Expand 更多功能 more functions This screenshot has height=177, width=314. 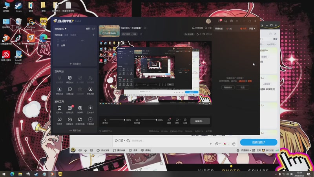[x=75, y=131]
